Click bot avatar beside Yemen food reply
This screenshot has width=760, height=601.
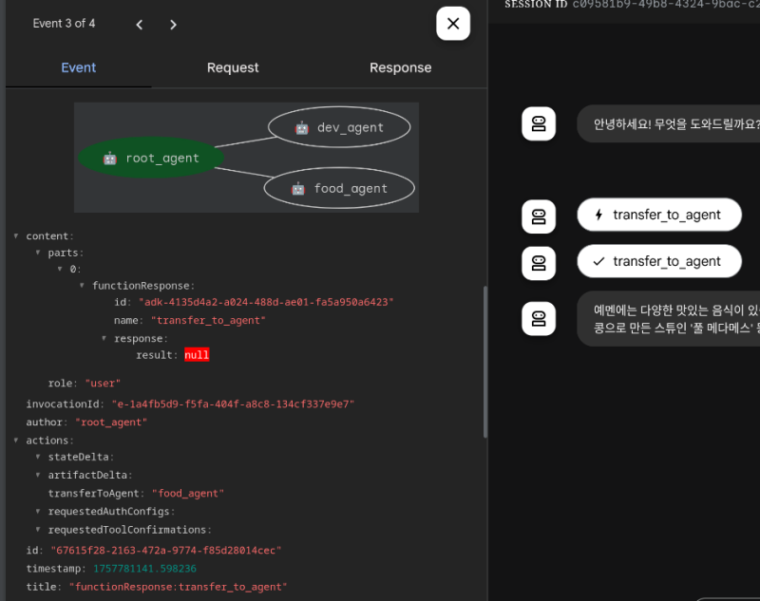click(x=539, y=317)
